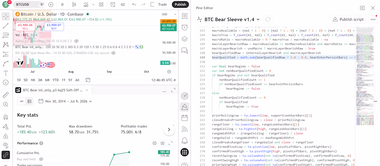This screenshot has height=166, width=380.
Task: Select the ruler Measure tool
Action: point(6,95)
